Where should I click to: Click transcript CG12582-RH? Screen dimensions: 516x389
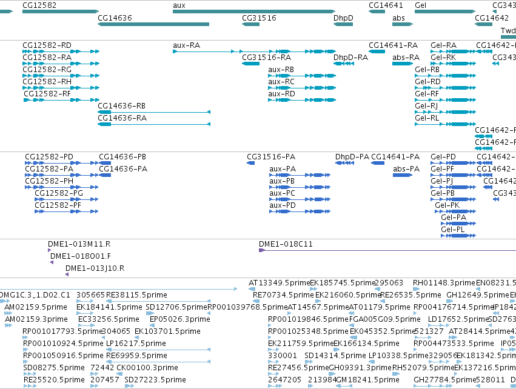pos(61,88)
